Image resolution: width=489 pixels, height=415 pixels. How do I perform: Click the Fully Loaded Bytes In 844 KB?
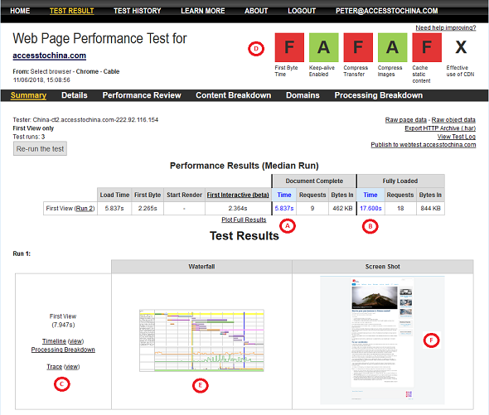[430, 208]
